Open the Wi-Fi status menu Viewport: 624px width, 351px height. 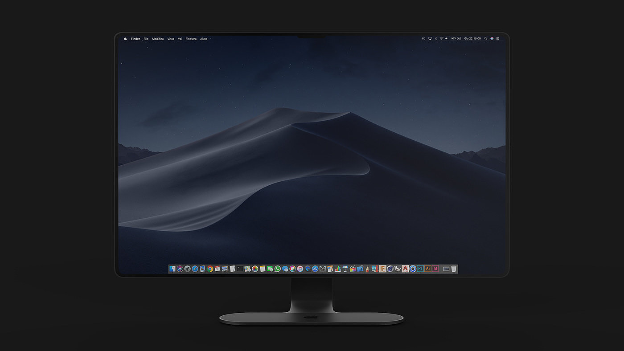click(442, 39)
